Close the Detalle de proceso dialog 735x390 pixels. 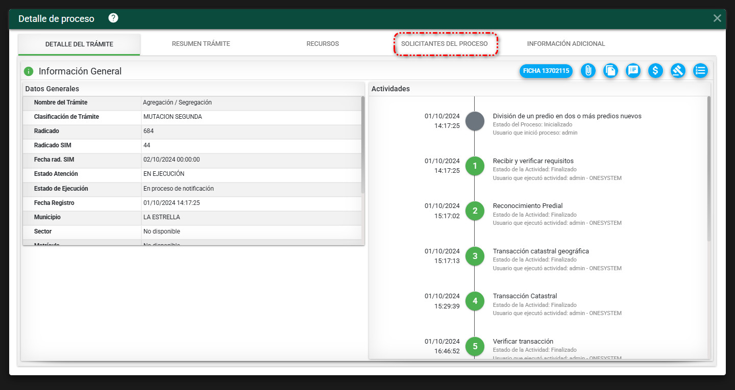click(x=717, y=18)
